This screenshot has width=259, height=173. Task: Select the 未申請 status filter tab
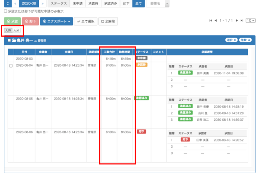tap(78, 4)
